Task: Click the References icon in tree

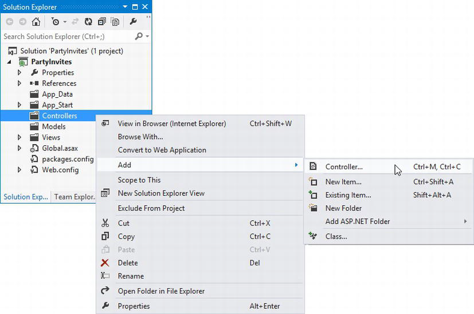Action: coord(34,84)
